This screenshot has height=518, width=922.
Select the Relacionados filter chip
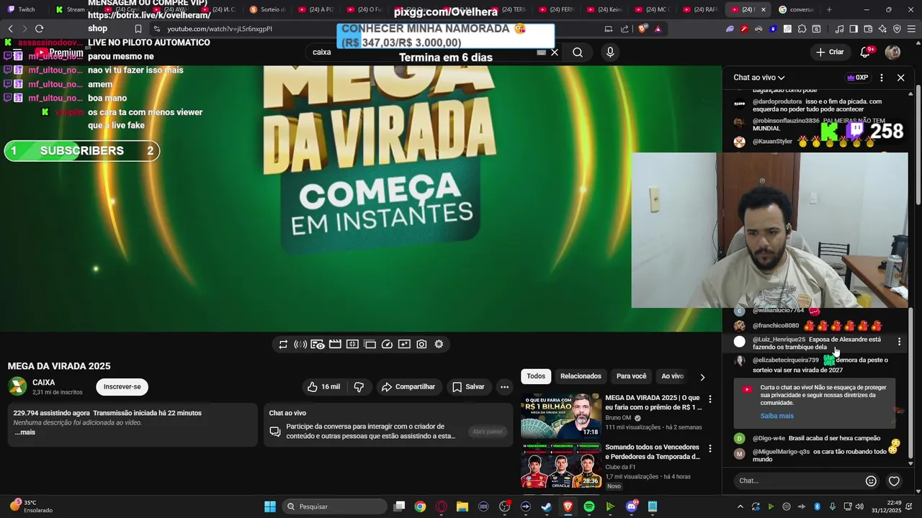pyautogui.click(x=581, y=376)
